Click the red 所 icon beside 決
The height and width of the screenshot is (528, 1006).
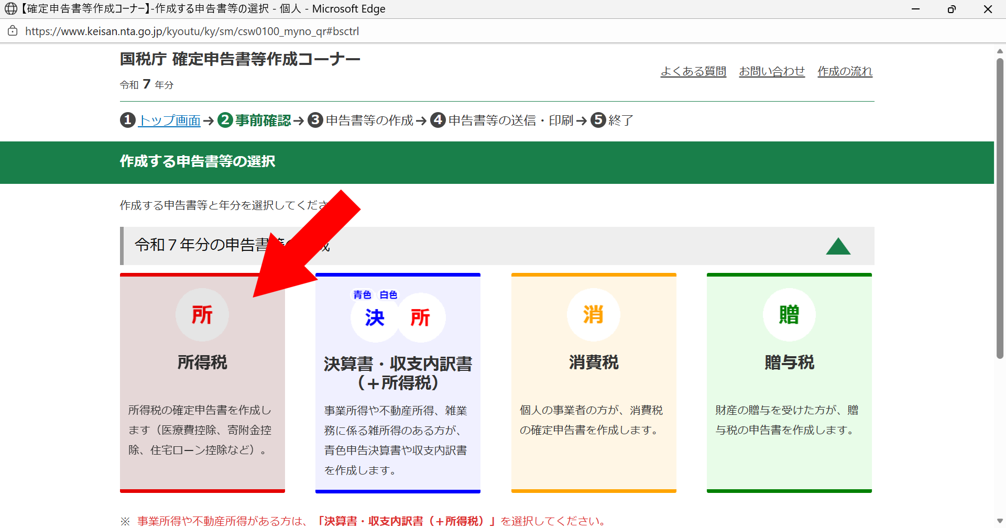click(x=420, y=317)
